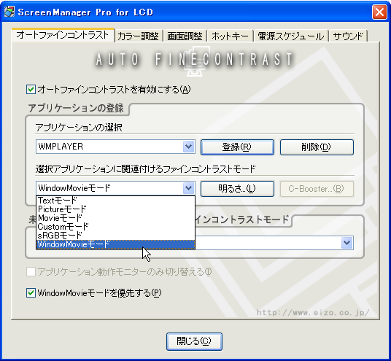Disable オートファインコントラストを有効にする checkbox
This screenshot has width=391, height=361.
[x=31, y=89]
